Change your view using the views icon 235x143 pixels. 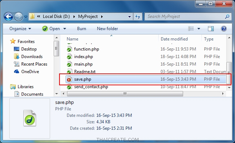click(x=191, y=29)
